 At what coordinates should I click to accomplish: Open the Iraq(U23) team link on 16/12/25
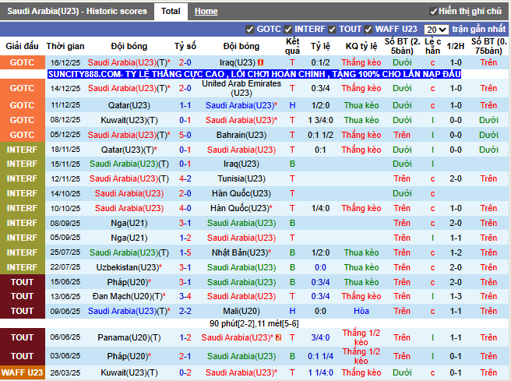tap(238, 62)
